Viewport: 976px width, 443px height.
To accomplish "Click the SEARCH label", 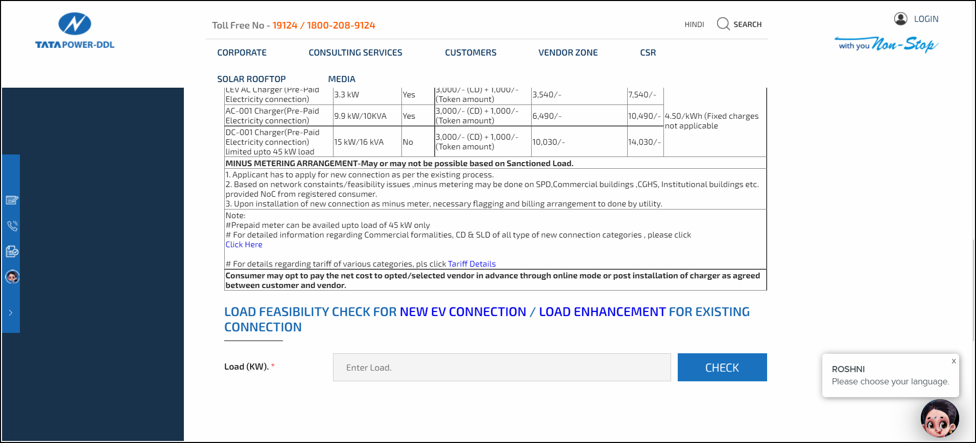I will (x=747, y=24).
